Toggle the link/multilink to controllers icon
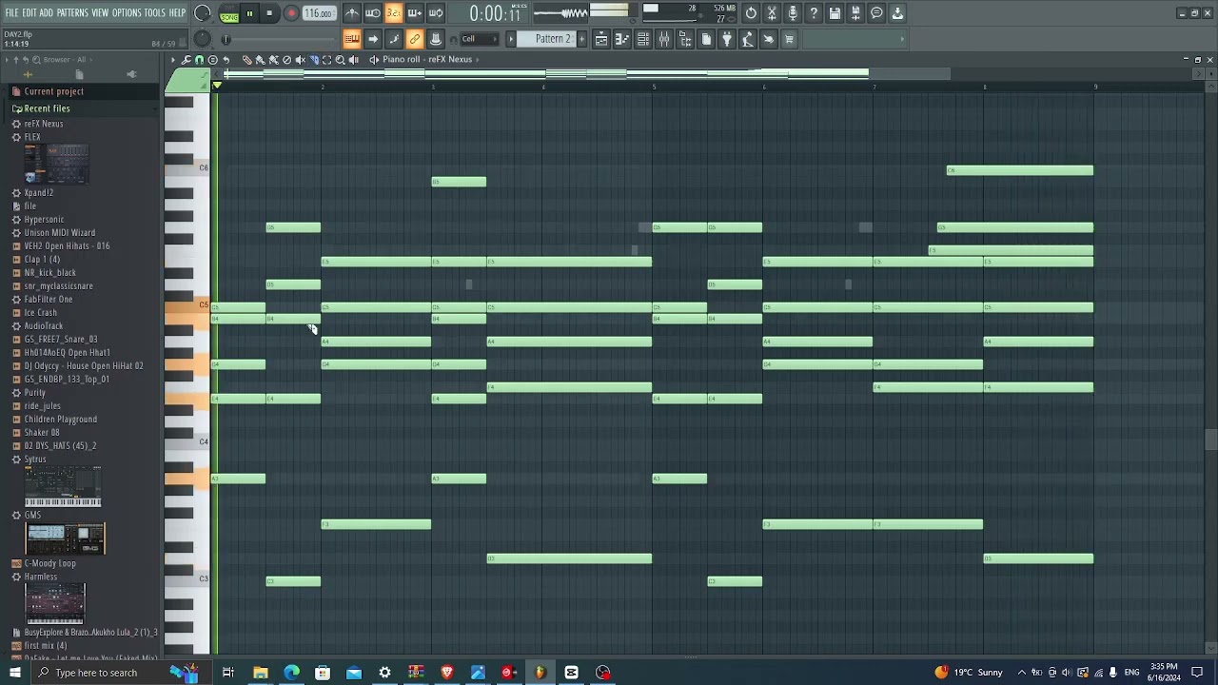 [x=415, y=39]
